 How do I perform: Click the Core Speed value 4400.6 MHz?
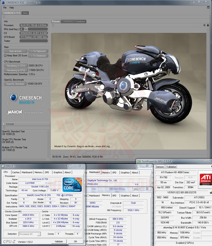pyautogui.click(x=28, y=215)
